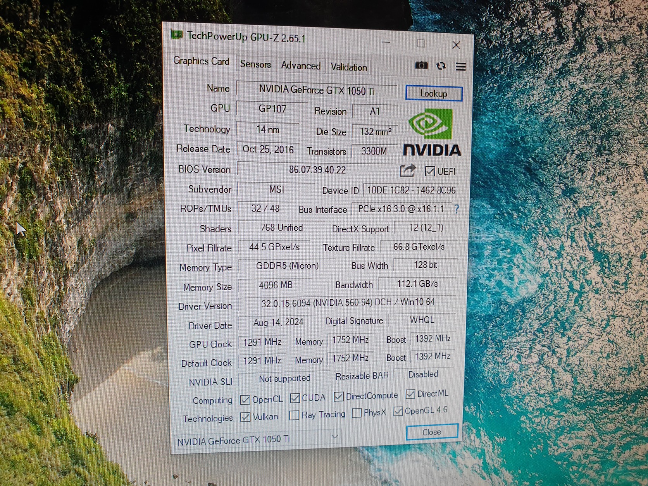Click the Default Clock row Boost 1392 MHz field
This screenshot has height=486, width=648.
pyautogui.click(x=432, y=356)
